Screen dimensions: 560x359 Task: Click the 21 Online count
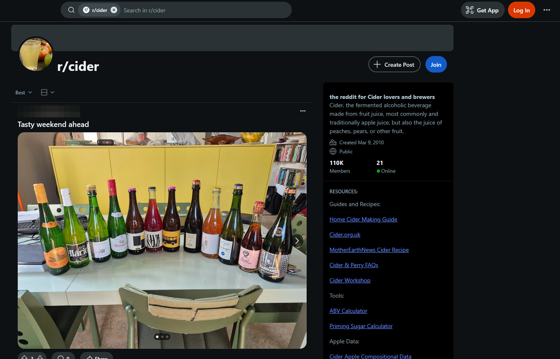(x=386, y=167)
